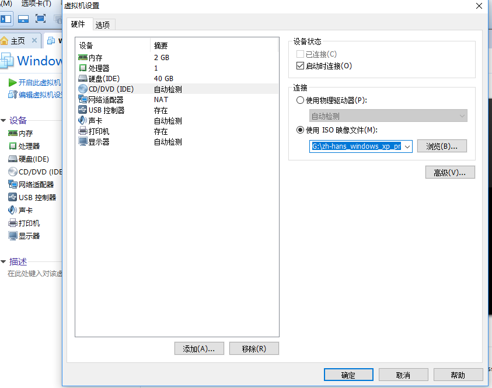The height and width of the screenshot is (388, 492).
Task: Click the 确定 button
Action: tap(348, 375)
